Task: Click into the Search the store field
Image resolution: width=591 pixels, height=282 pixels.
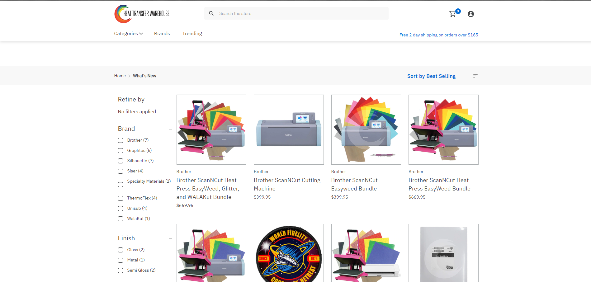Action: coord(296,13)
